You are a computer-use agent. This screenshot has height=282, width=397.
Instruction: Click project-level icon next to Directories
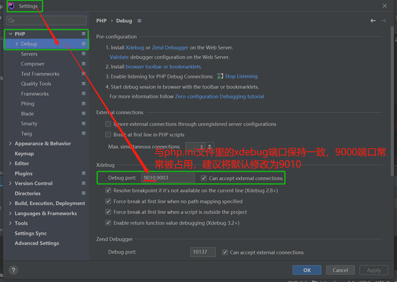[x=83, y=193]
